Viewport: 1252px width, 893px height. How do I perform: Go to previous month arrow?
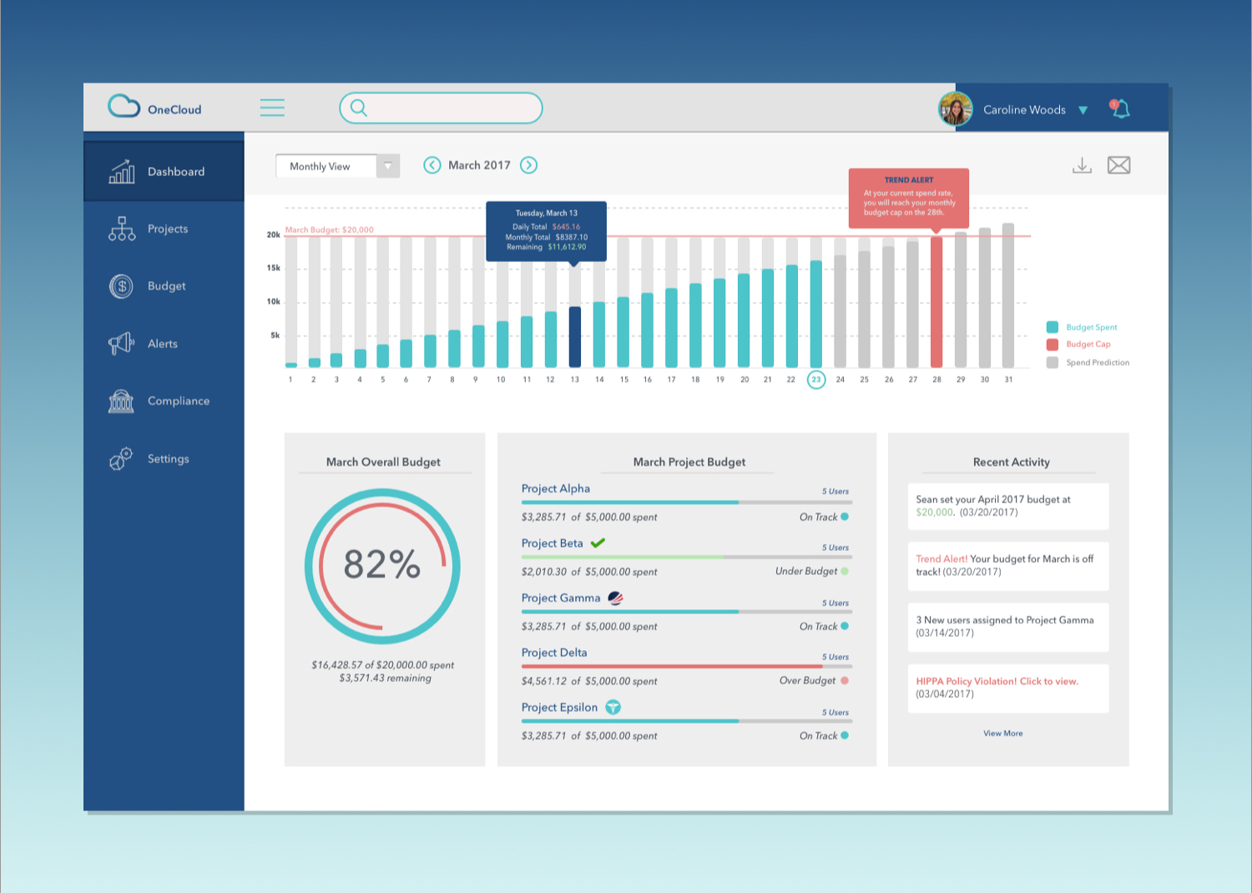(432, 165)
